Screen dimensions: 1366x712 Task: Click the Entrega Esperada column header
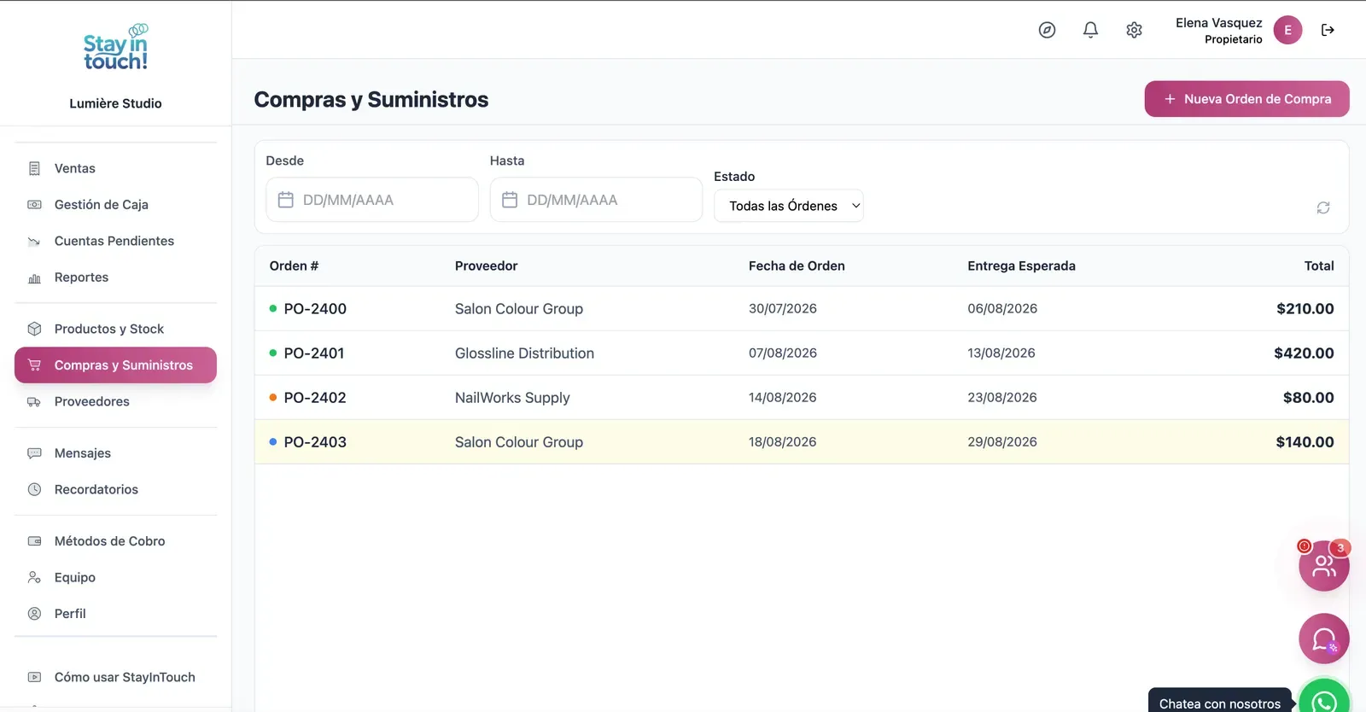click(1021, 266)
